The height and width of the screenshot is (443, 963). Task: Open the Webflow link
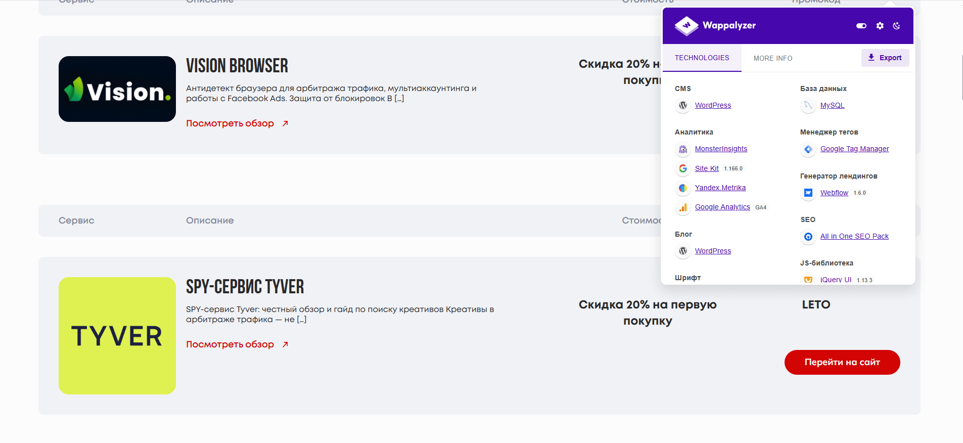click(x=834, y=193)
